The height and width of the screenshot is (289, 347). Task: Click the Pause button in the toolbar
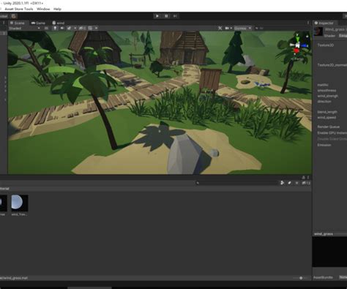click(166, 16)
